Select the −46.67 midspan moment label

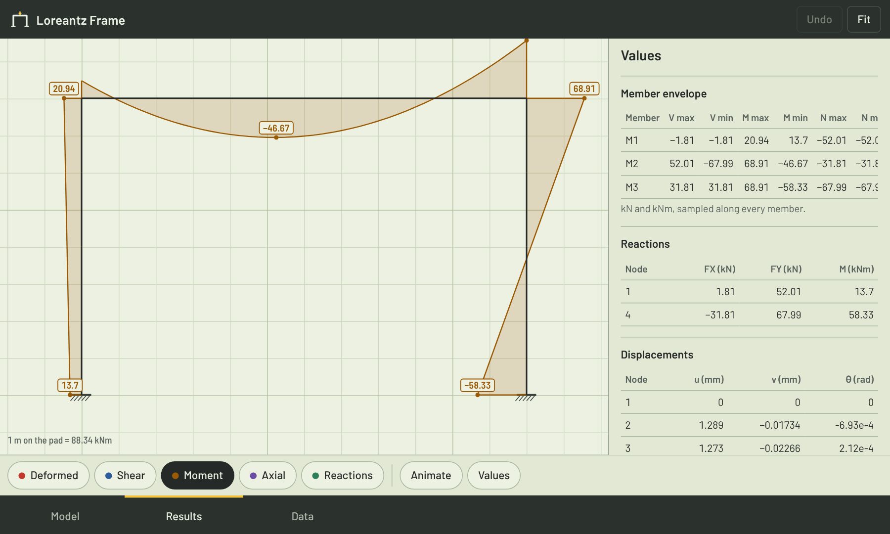[x=276, y=128]
